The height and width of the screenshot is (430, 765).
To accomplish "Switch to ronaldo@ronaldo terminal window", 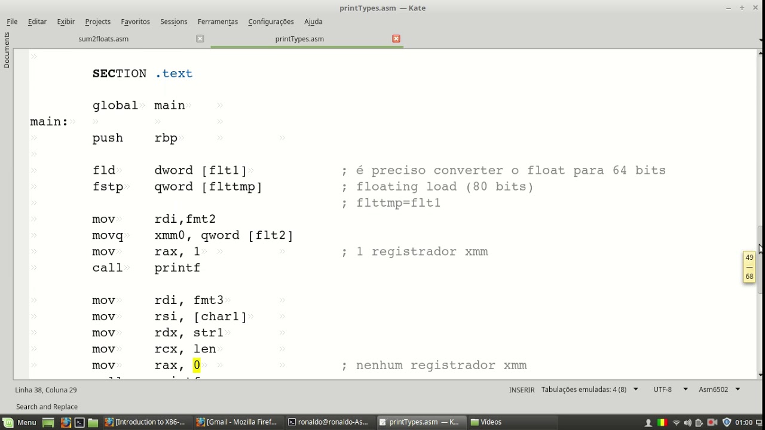I will (330, 422).
